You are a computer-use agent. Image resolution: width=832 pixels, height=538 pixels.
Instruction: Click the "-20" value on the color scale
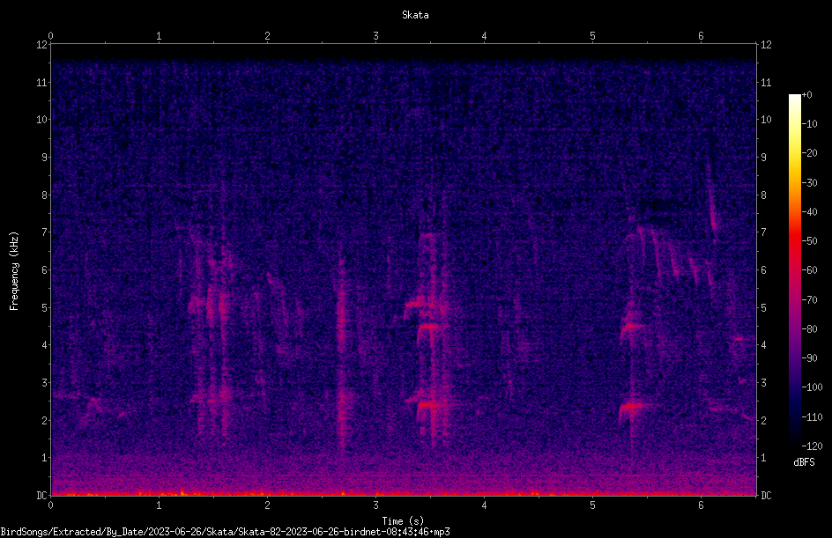coord(809,153)
